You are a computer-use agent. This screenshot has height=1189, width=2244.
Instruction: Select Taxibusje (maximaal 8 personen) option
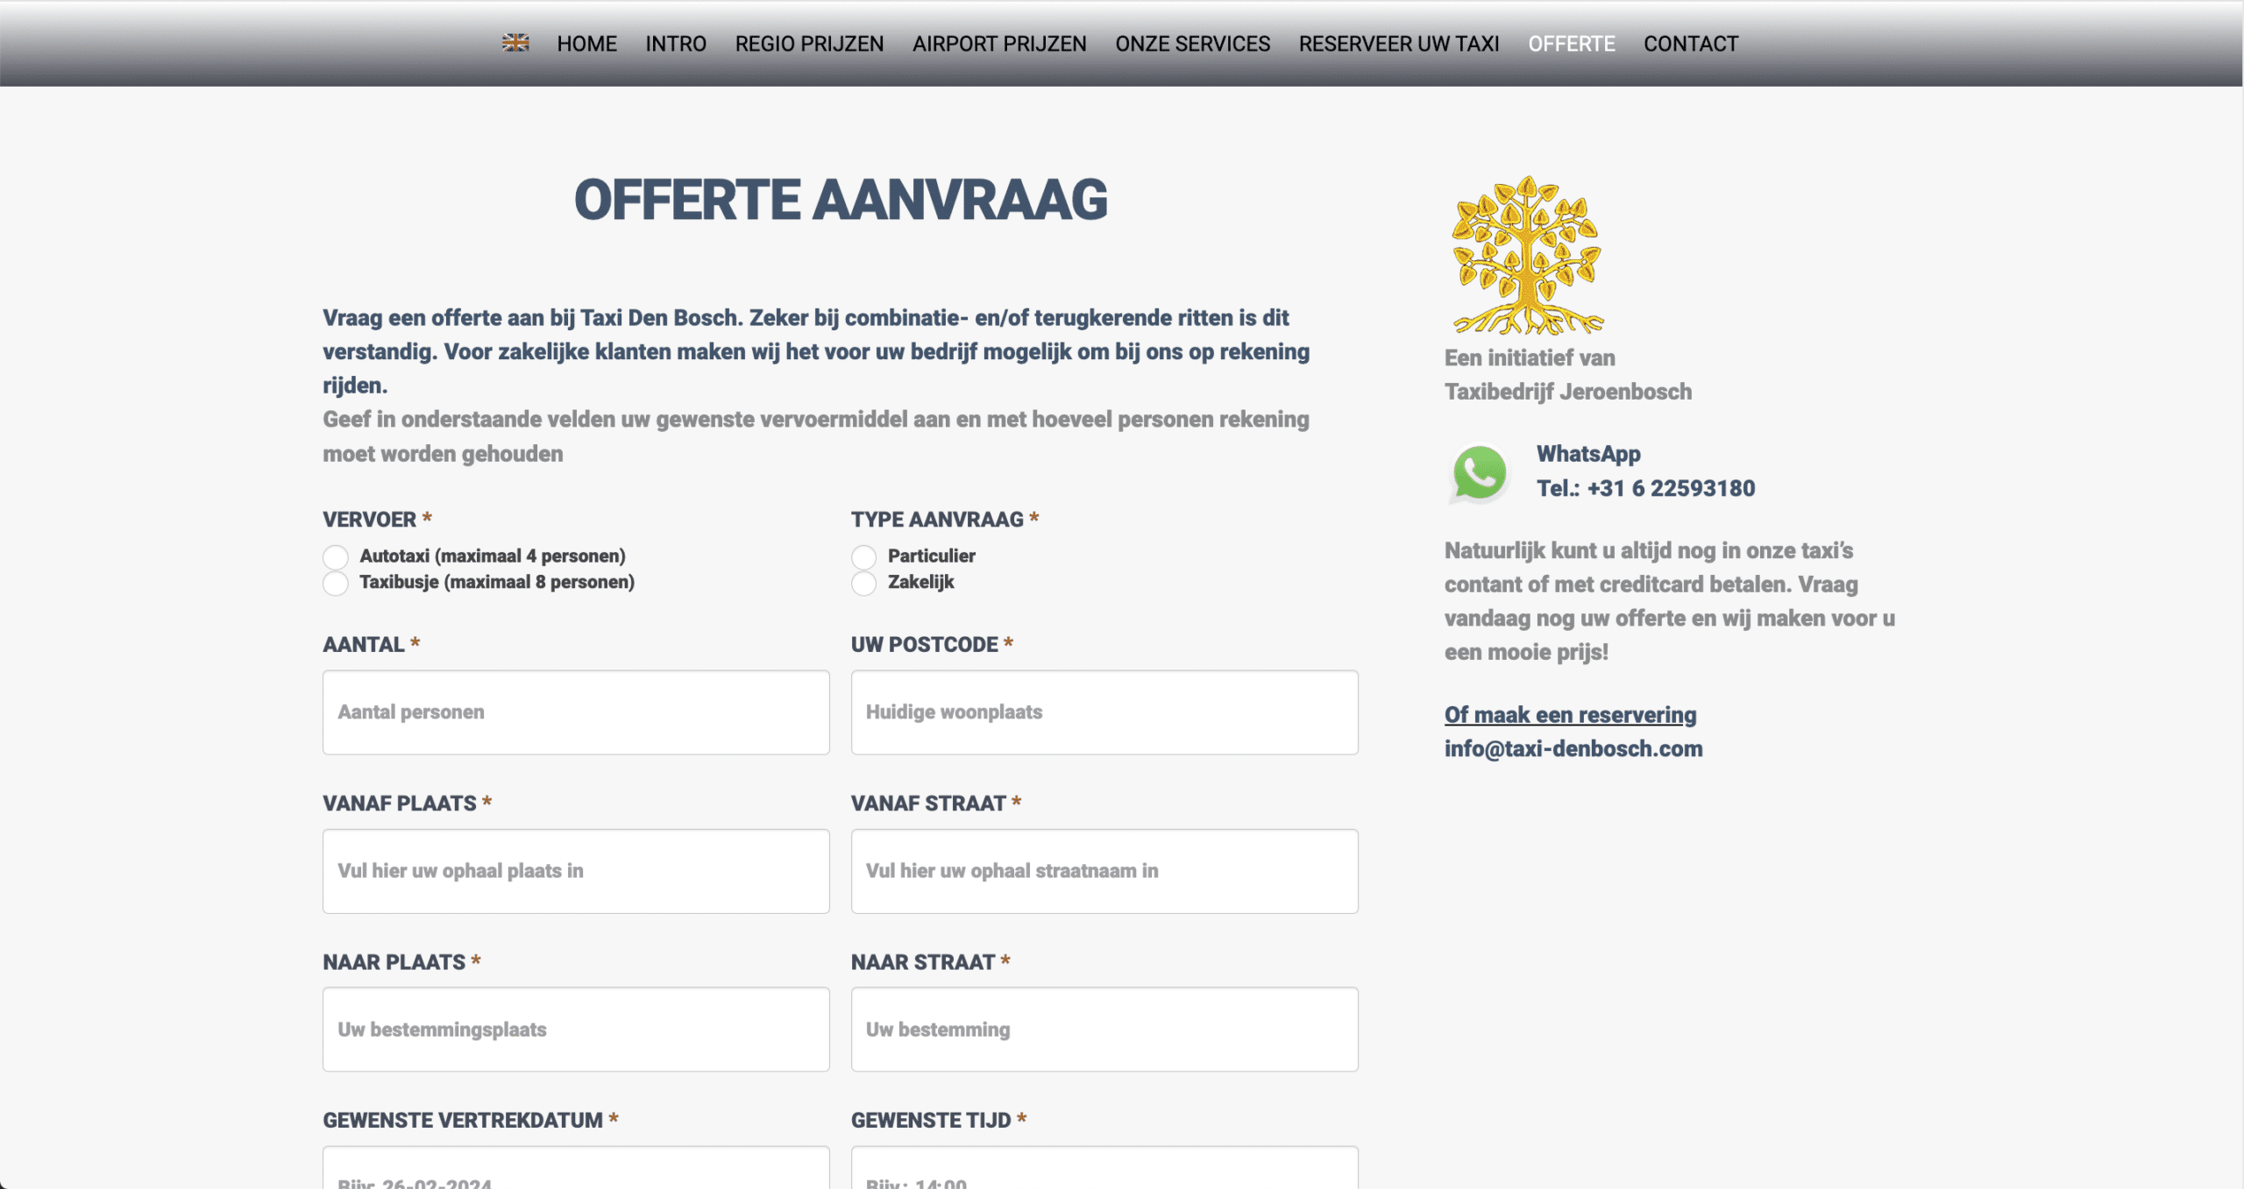(336, 583)
